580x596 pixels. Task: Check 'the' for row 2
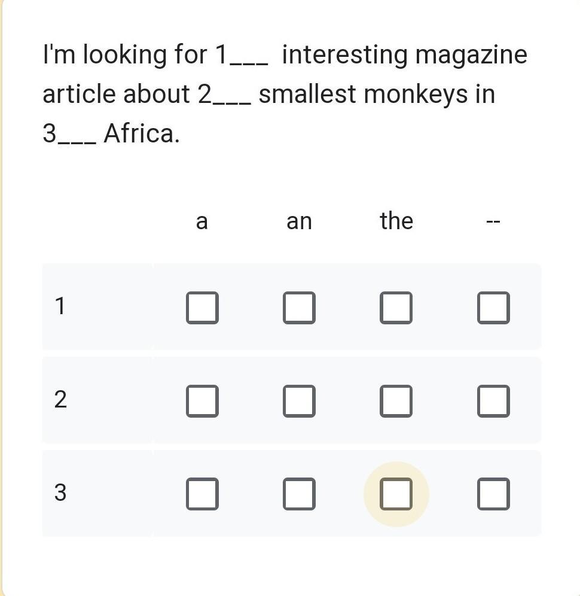point(396,401)
